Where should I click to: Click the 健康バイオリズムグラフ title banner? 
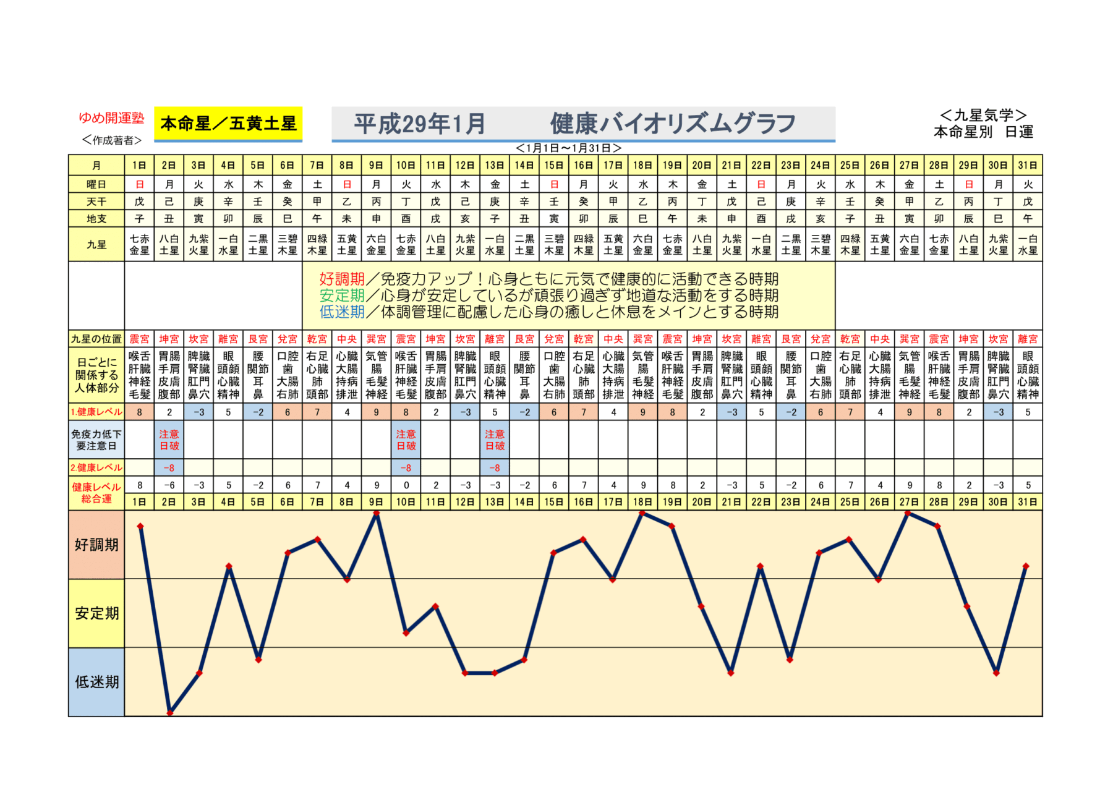point(582,124)
